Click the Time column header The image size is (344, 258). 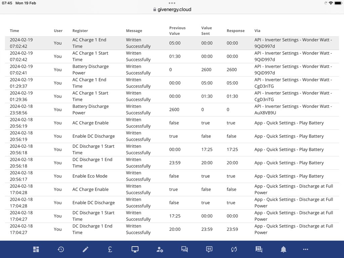14,31
